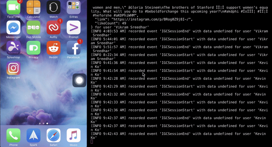Open the Facebook app
This screenshot has width=272, height=147.
[73, 48]
